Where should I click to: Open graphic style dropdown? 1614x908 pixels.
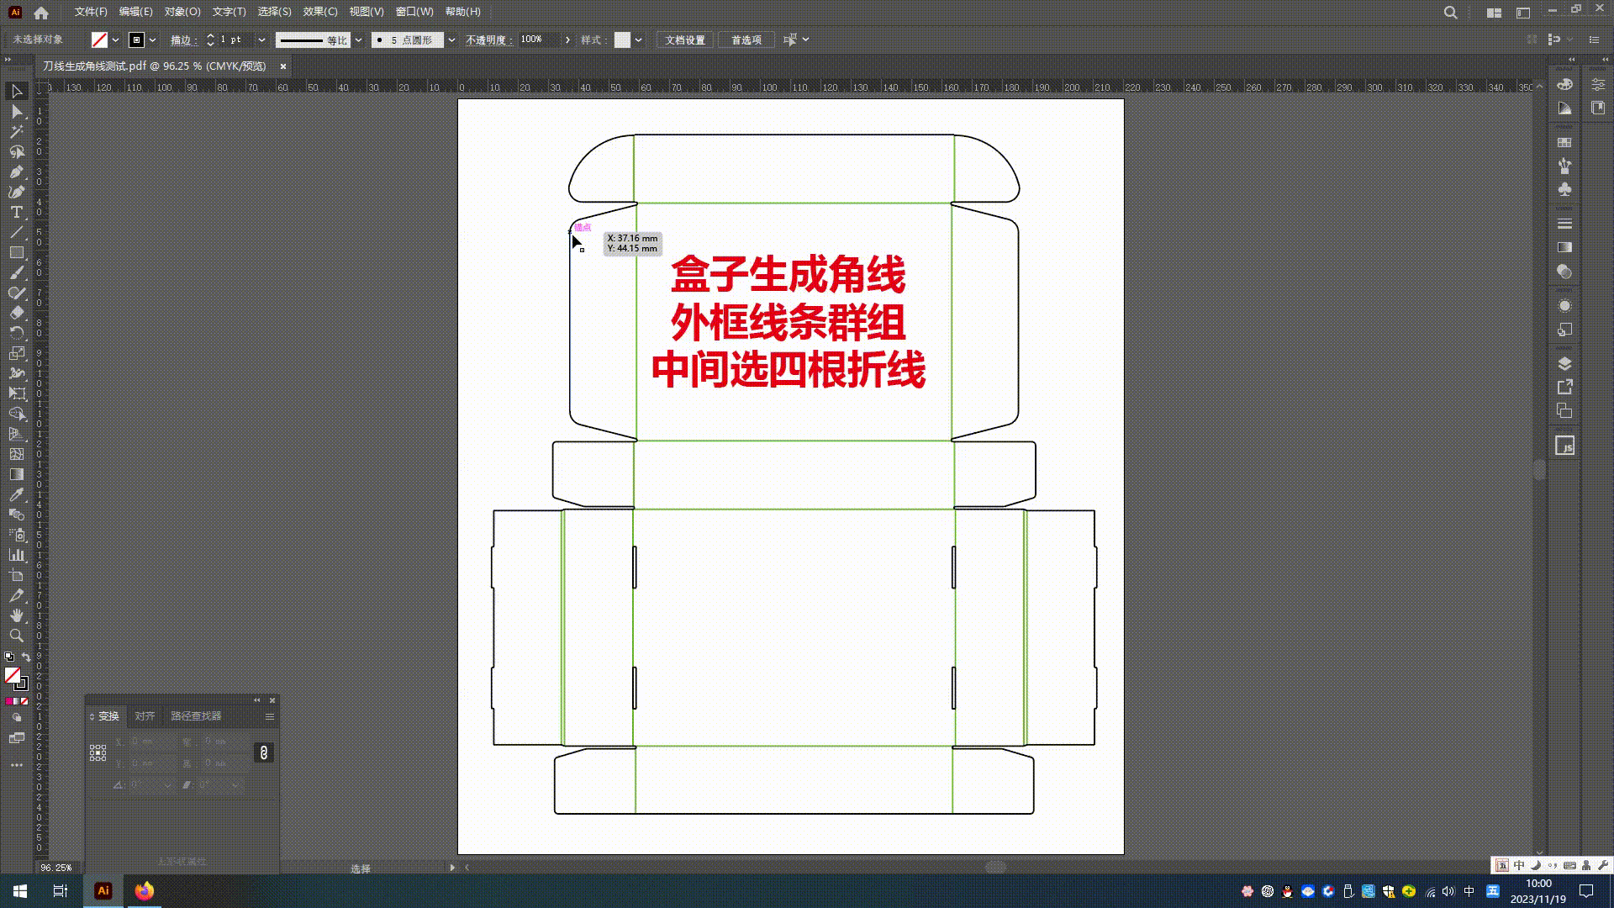click(639, 40)
